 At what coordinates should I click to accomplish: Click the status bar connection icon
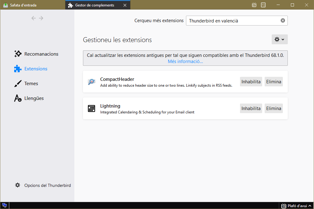[4, 205]
